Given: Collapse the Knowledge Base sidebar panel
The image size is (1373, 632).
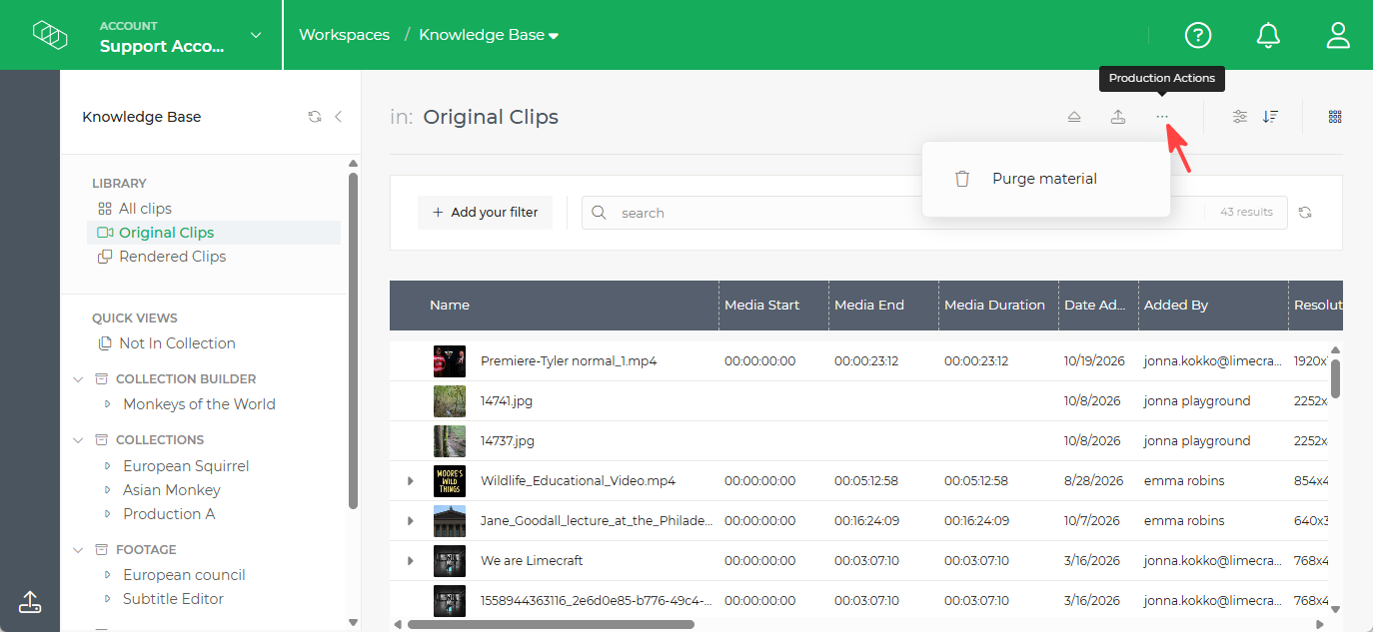Looking at the screenshot, I should click(x=338, y=117).
